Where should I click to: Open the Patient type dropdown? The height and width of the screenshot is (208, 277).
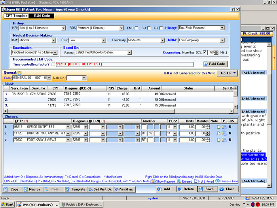click(x=129, y=53)
